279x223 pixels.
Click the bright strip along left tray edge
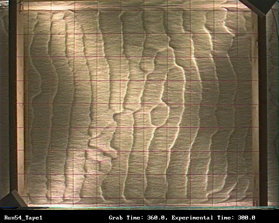tap(21, 109)
